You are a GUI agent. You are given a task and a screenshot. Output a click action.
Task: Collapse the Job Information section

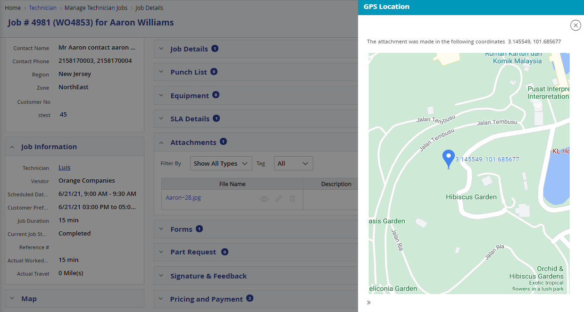[x=12, y=146]
